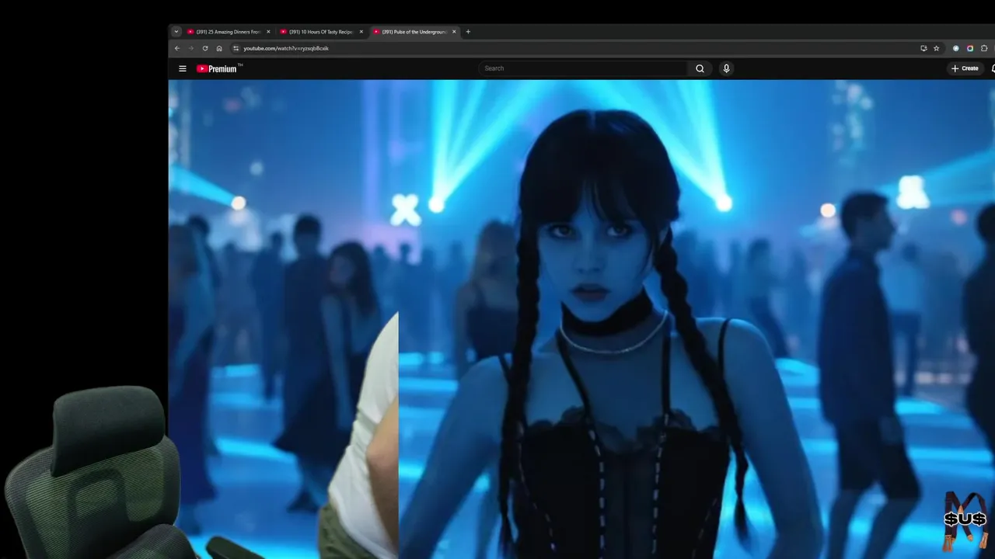The width and height of the screenshot is (995, 559).
Task: Click the install/cast icon in address bar
Action: coord(923,48)
